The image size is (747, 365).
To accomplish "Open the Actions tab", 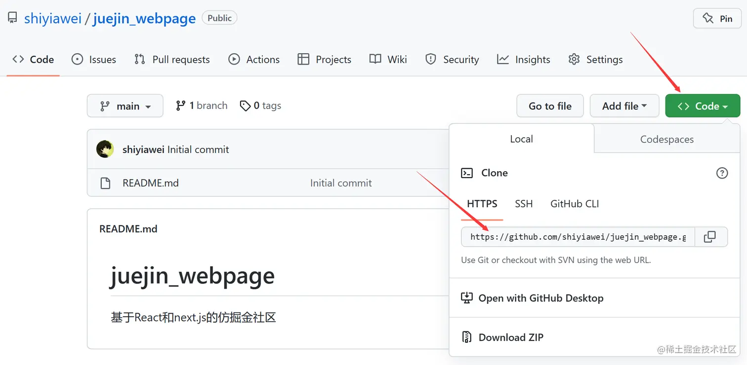I will [x=254, y=60].
